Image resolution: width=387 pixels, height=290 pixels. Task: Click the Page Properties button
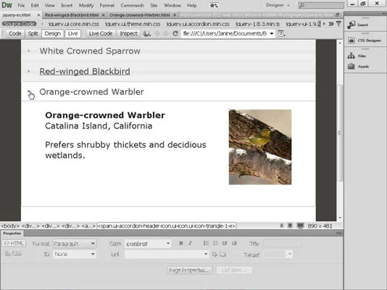(189, 270)
